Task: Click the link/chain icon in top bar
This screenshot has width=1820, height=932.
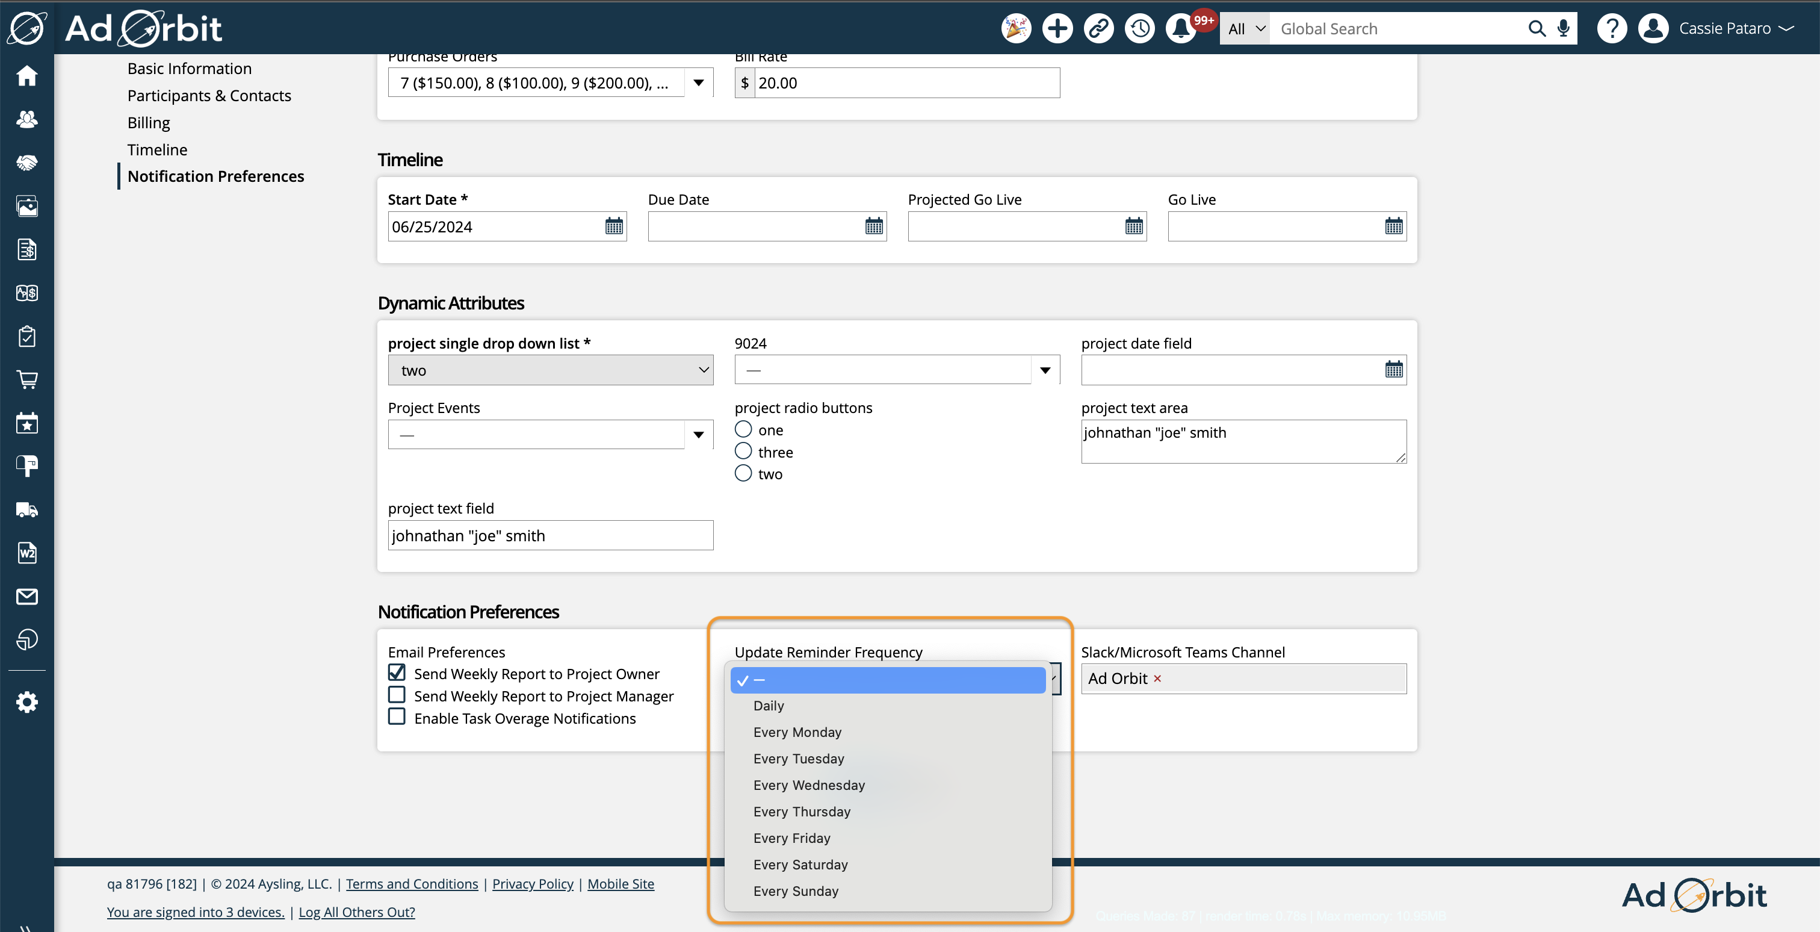Action: tap(1098, 26)
